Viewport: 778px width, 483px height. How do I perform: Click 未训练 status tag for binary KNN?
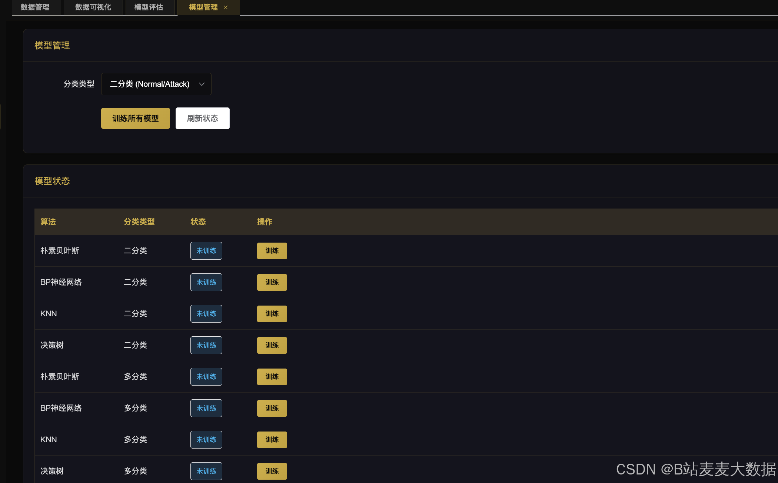[206, 314]
